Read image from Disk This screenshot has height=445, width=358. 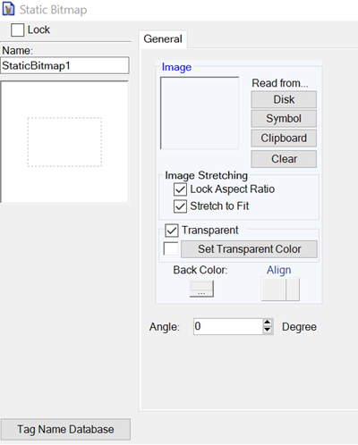pos(284,99)
